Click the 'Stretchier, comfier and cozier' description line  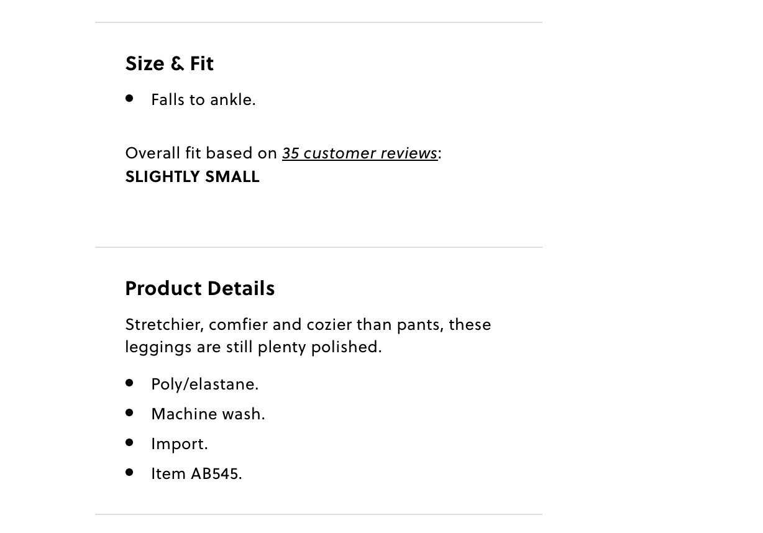308,324
